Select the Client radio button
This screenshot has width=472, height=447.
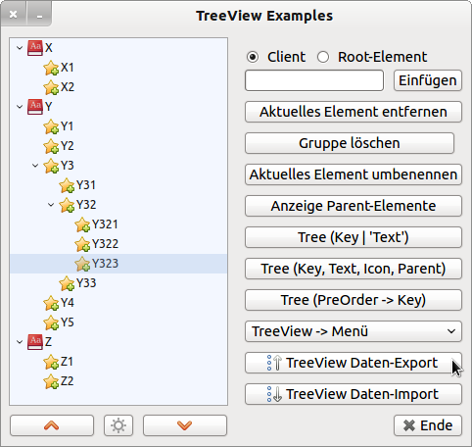253,57
